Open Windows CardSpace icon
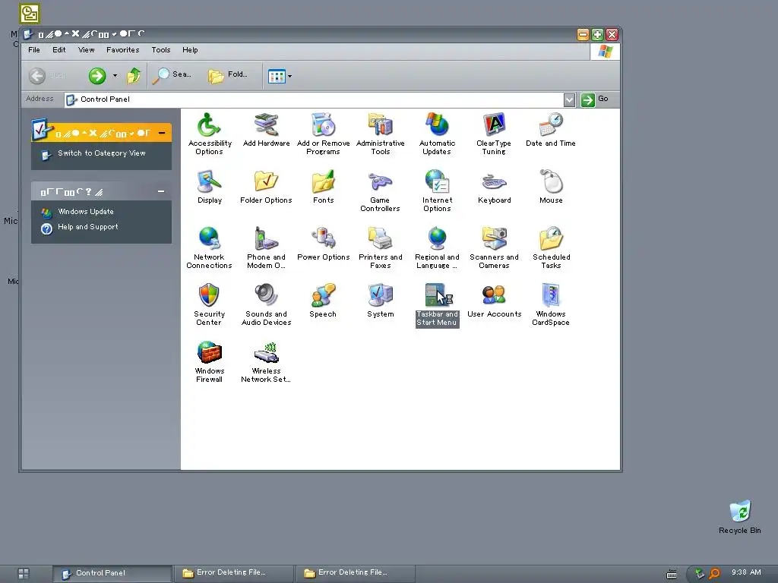The image size is (778, 583). pos(551,304)
